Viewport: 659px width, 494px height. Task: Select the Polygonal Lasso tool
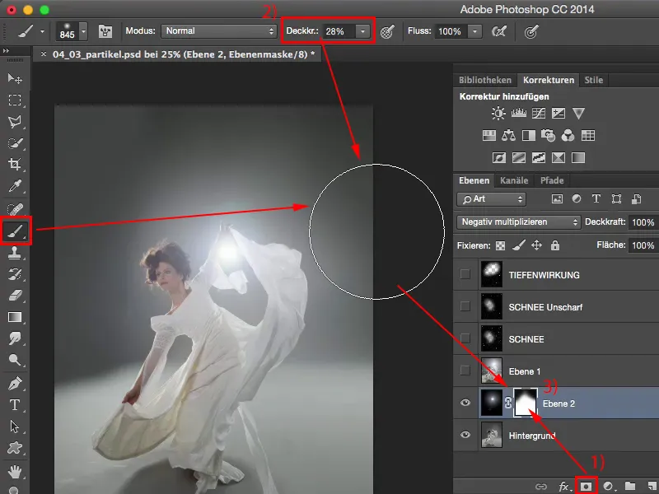point(15,122)
